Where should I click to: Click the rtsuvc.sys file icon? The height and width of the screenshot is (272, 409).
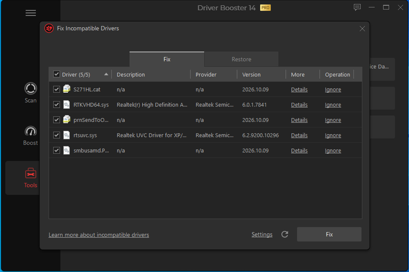pyautogui.click(x=66, y=135)
